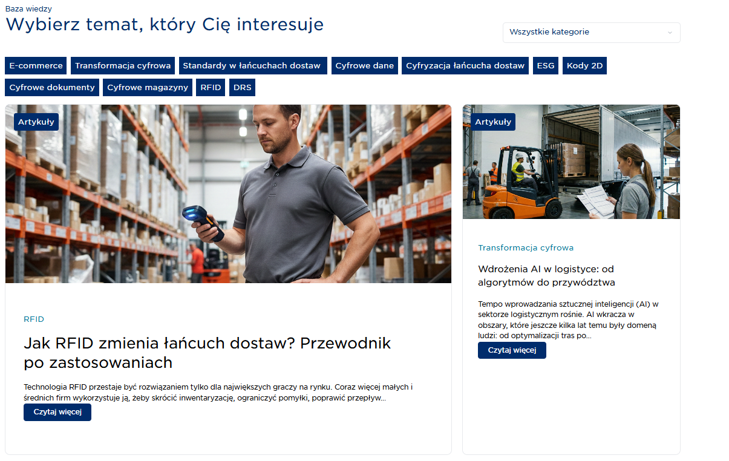Collapse the Wszystkie kategorie combo box
This screenshot has height=461, width=729.
pyautogui.click(x=590, y=32)
